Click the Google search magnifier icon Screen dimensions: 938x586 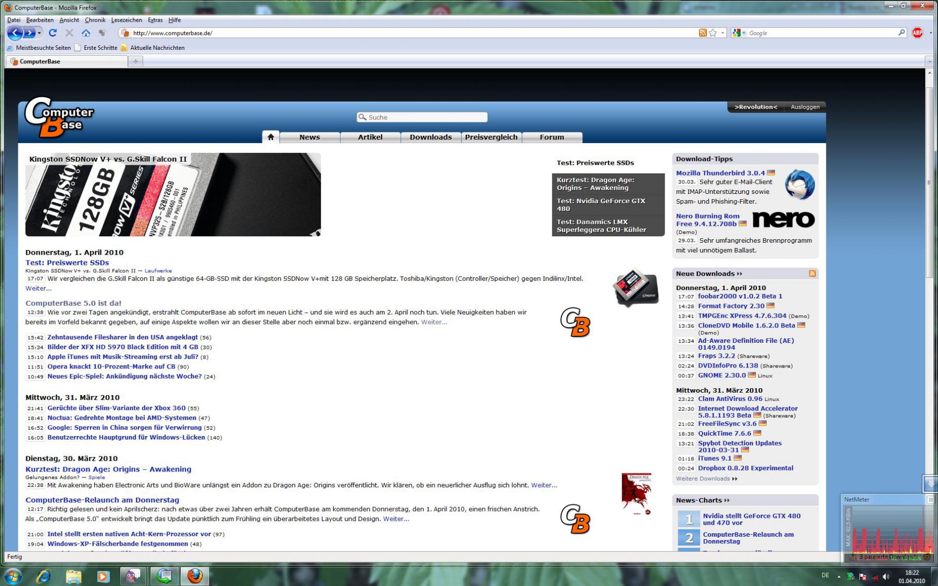(x=901, y=33)
